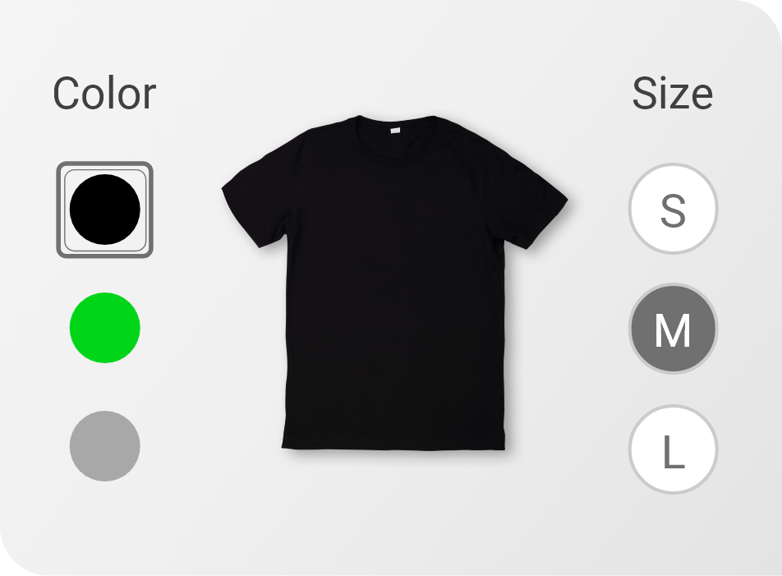782x576 pixels.
Task: Change the shirt color to gray
Action: [x=105, y=446]
